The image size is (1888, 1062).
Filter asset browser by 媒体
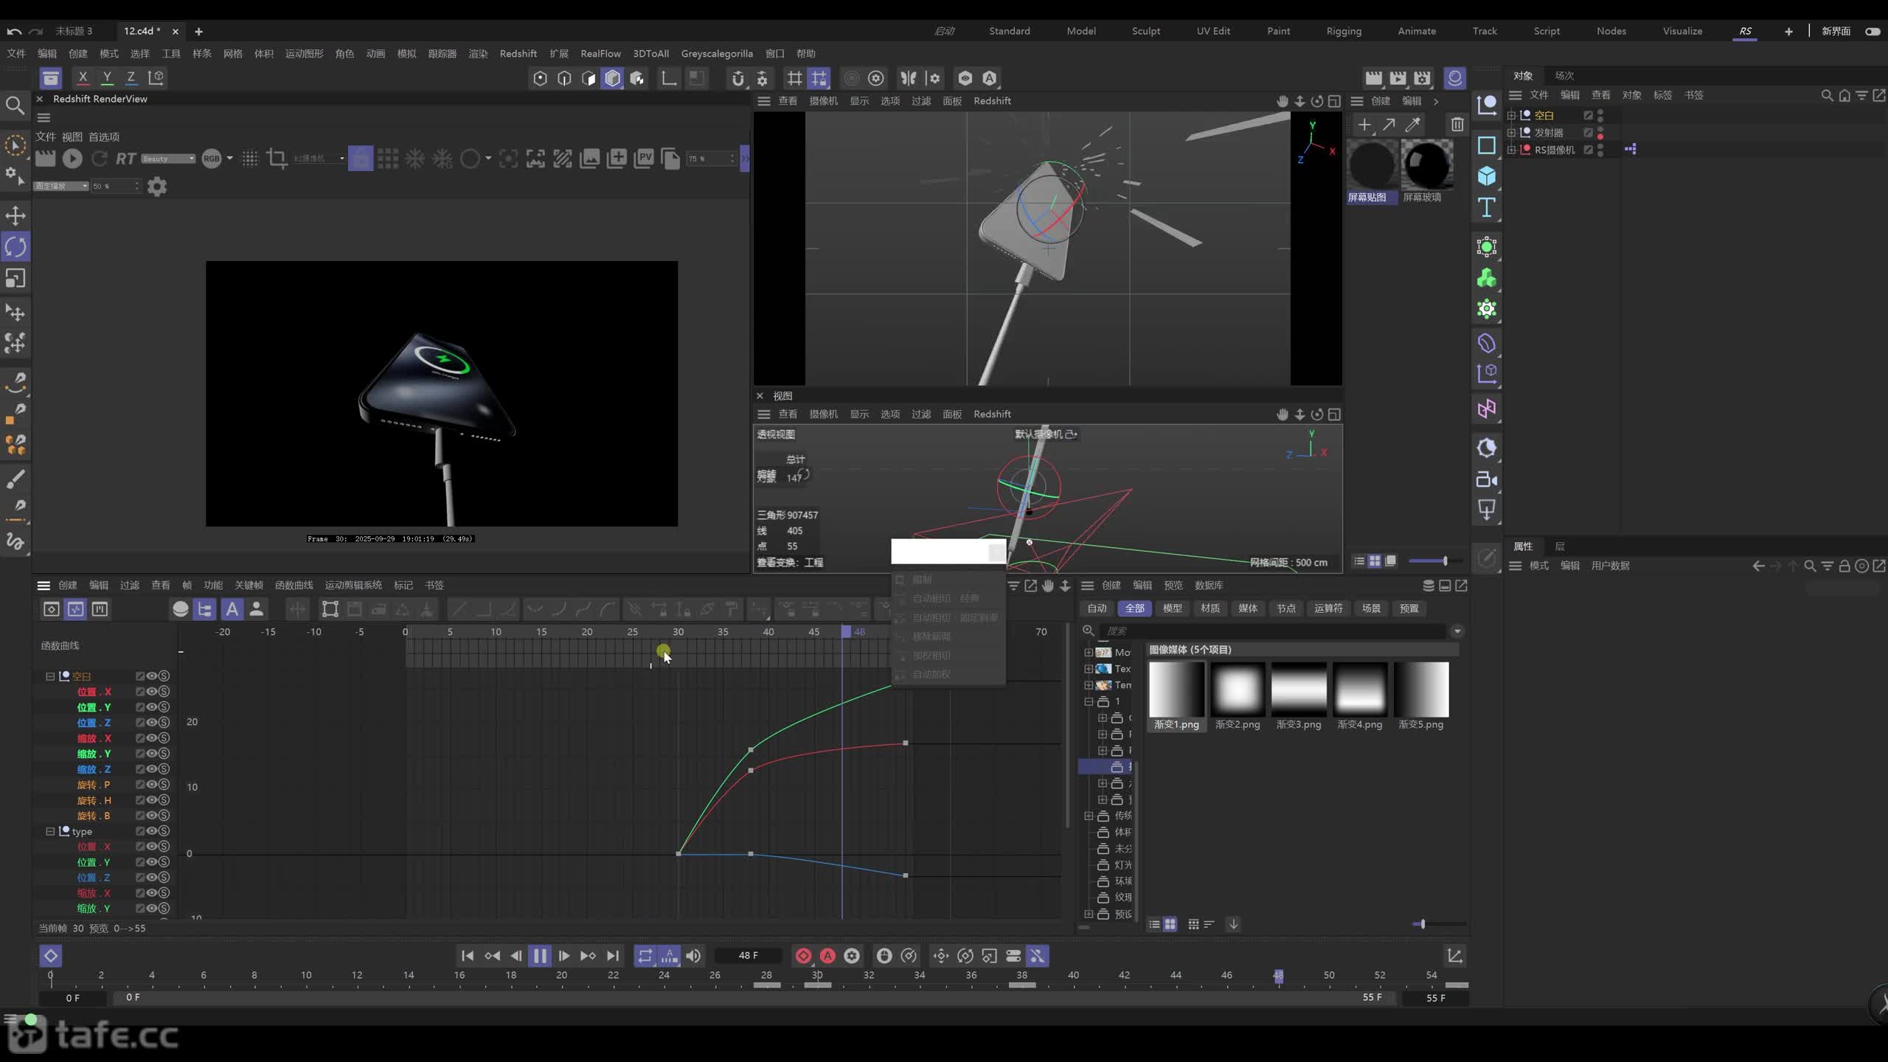(1248, 608)
